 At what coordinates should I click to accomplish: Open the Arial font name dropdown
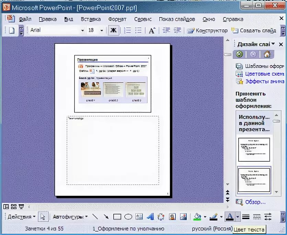pyautogui.click(x=83, y=30)
